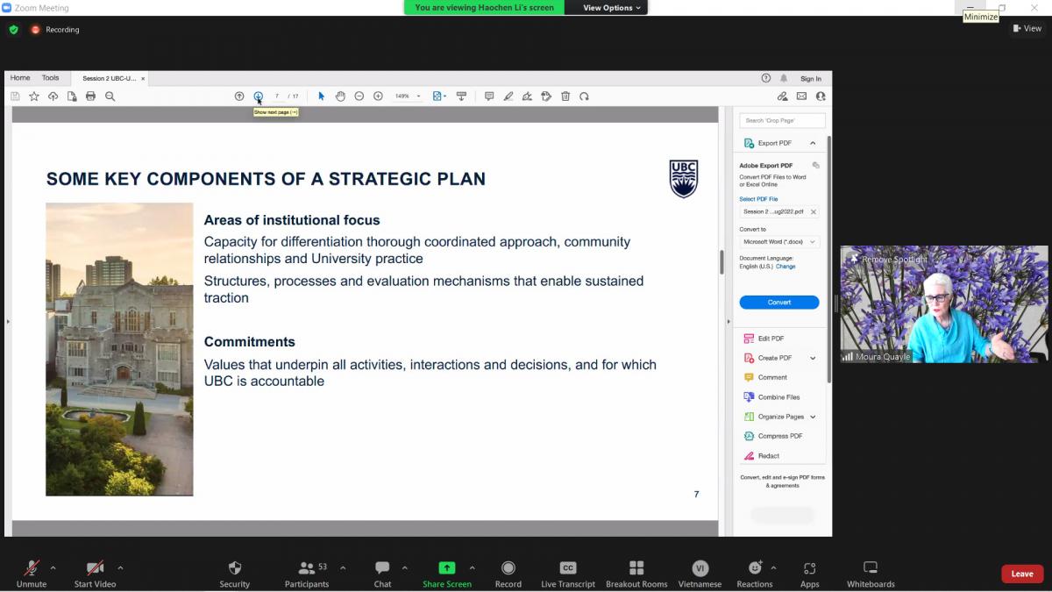1052x592 pixels.
Task: Go to previous page with up arrow
Action: (x=239, y=96)
